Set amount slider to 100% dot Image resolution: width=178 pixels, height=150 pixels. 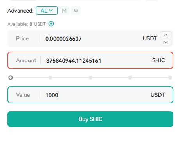[x=170, y=78]
